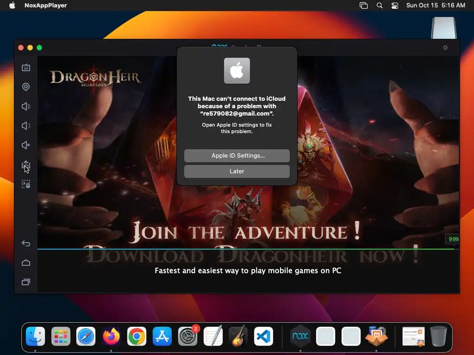Tap the Android home icon in Nox

pyautogui.click(x=26, y=263)
